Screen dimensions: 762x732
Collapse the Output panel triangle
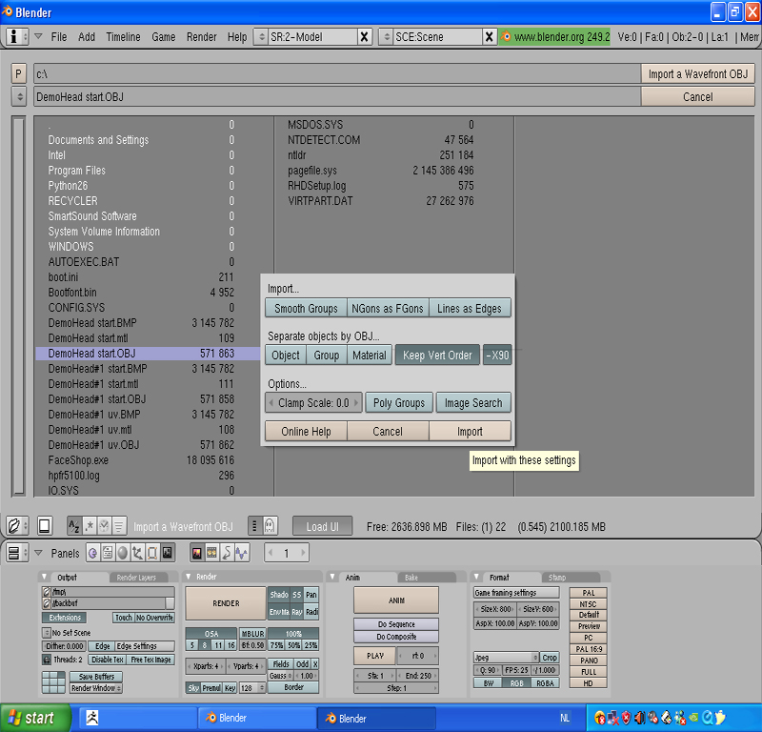pos(45,577)
